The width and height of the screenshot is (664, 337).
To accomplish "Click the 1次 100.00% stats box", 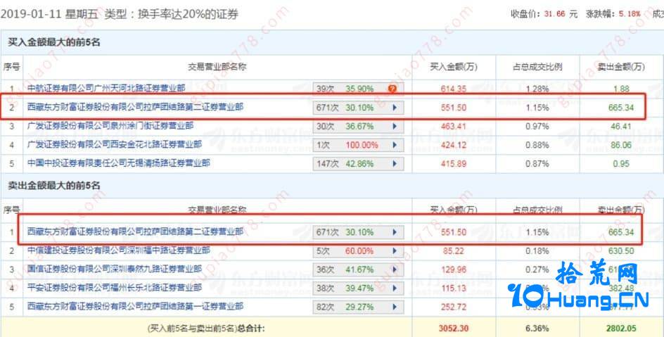I will coord(358,145).
